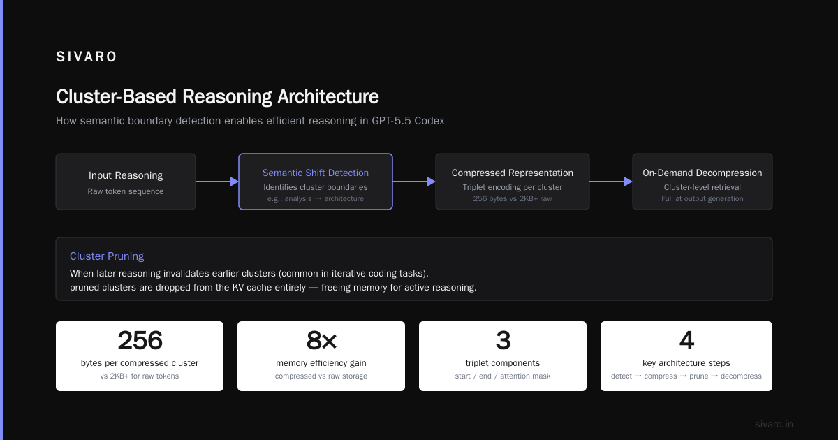Click the 'Raw token sequence' caption
The height and width of the screenshot is (440, 838).
126,191
